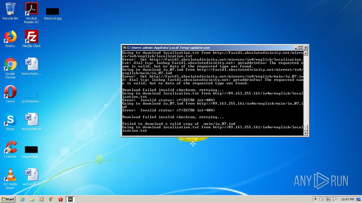362x203 pixels.
Task: Open the Windows Start menu
Action: [8, 199]
